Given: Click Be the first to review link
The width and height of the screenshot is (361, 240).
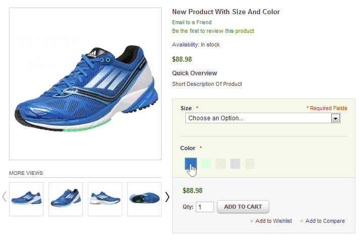Looking at the screenshot, I should pyautogui.click(x=213, y=31).
